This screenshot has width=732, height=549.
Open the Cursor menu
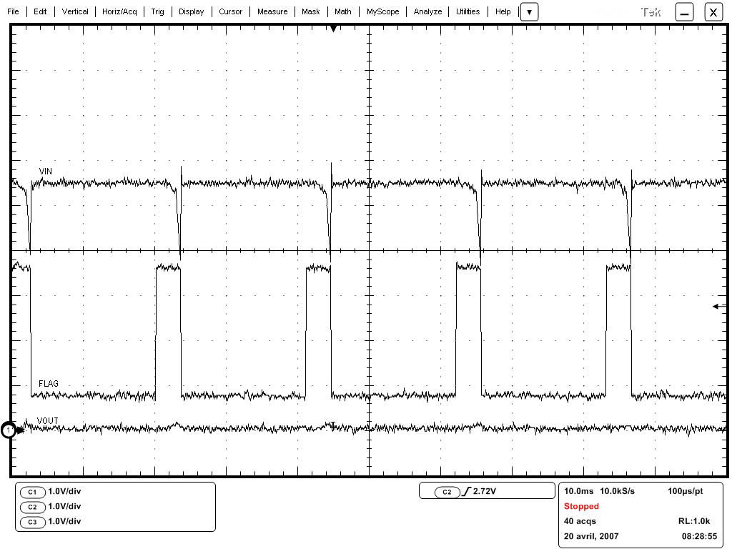click(230, 11)
